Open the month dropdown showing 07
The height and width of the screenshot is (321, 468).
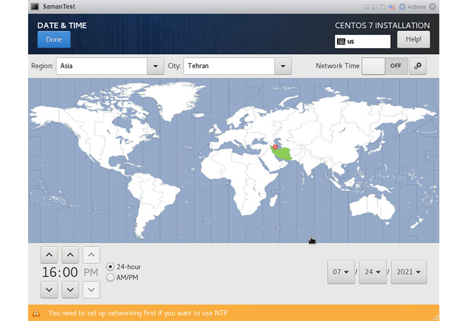(x=341, y=272)
